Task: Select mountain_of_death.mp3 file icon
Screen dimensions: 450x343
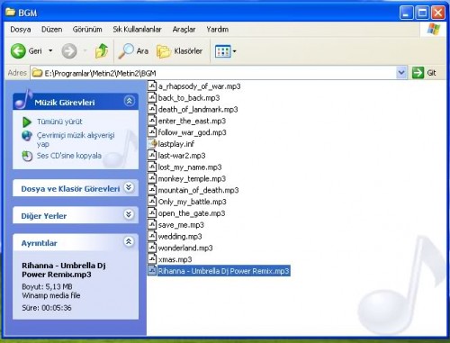Action: tap(152, 190)
